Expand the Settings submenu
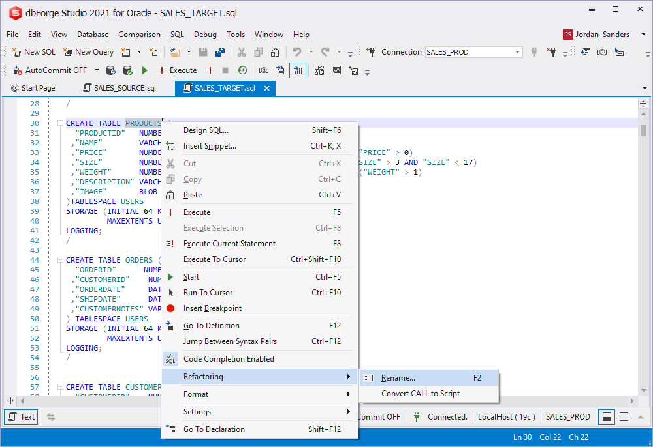Image resolution: width=653 pixels, height=447 pixels. 259,412
